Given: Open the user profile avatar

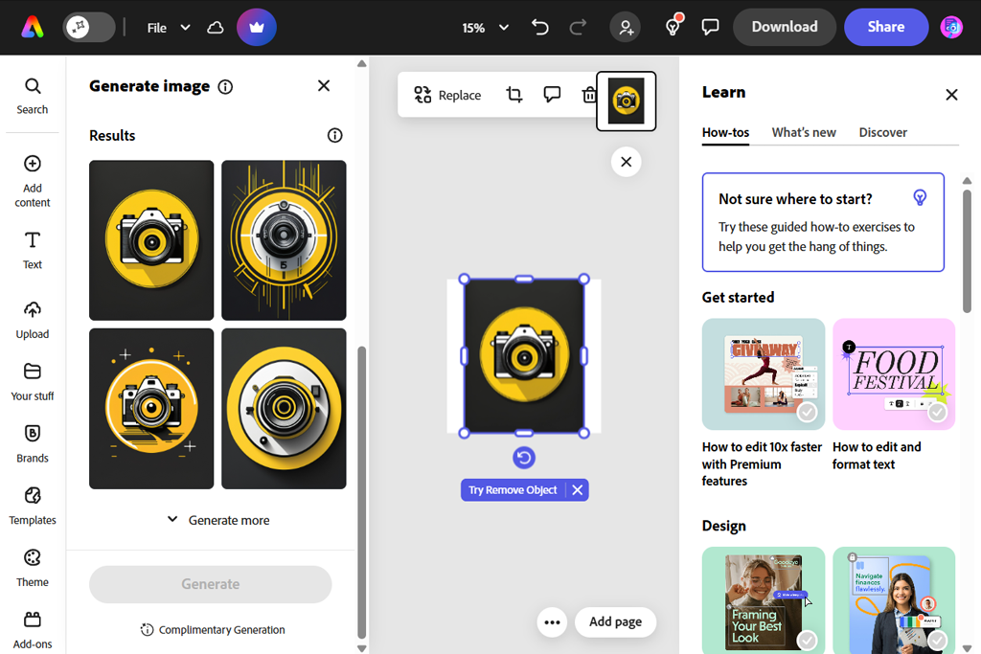Looking at the screenshot, I should 951,28.
